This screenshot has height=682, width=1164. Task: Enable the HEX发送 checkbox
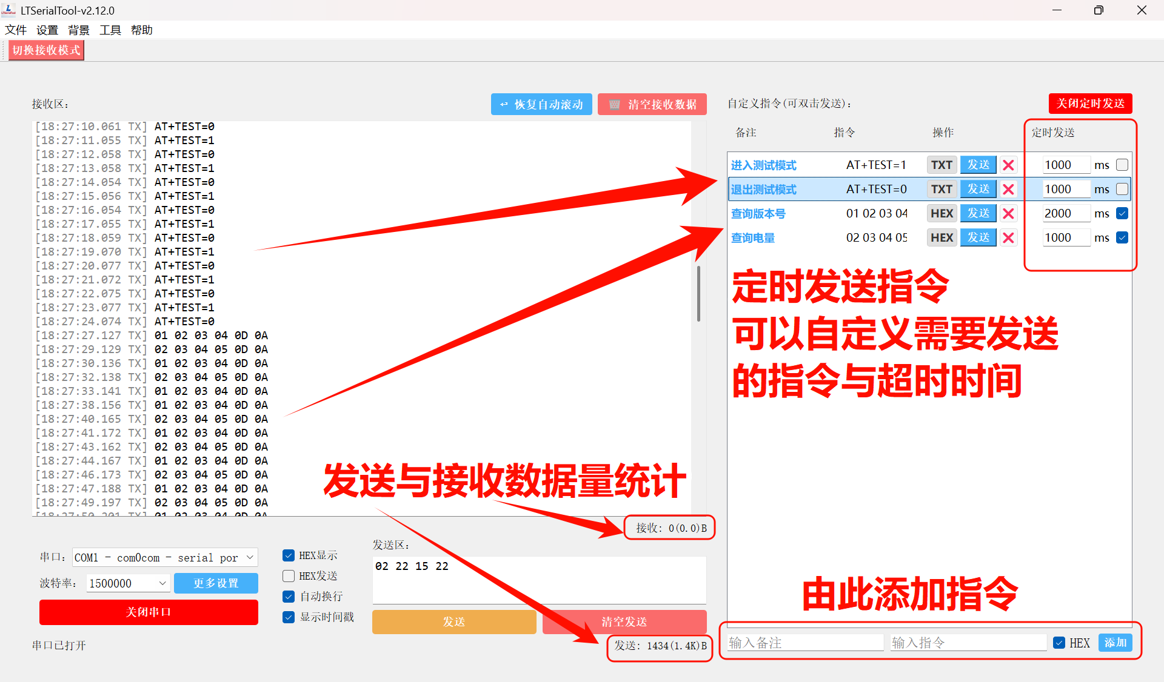coord(289,575)
